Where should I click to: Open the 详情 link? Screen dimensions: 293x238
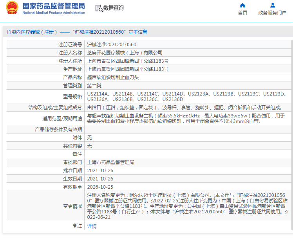(x=92, y=226)
